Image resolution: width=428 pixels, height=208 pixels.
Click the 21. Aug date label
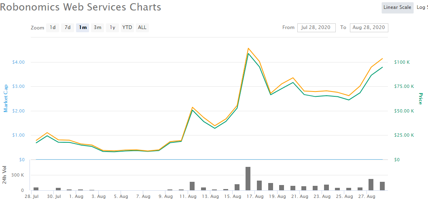(x=300, y=196)
